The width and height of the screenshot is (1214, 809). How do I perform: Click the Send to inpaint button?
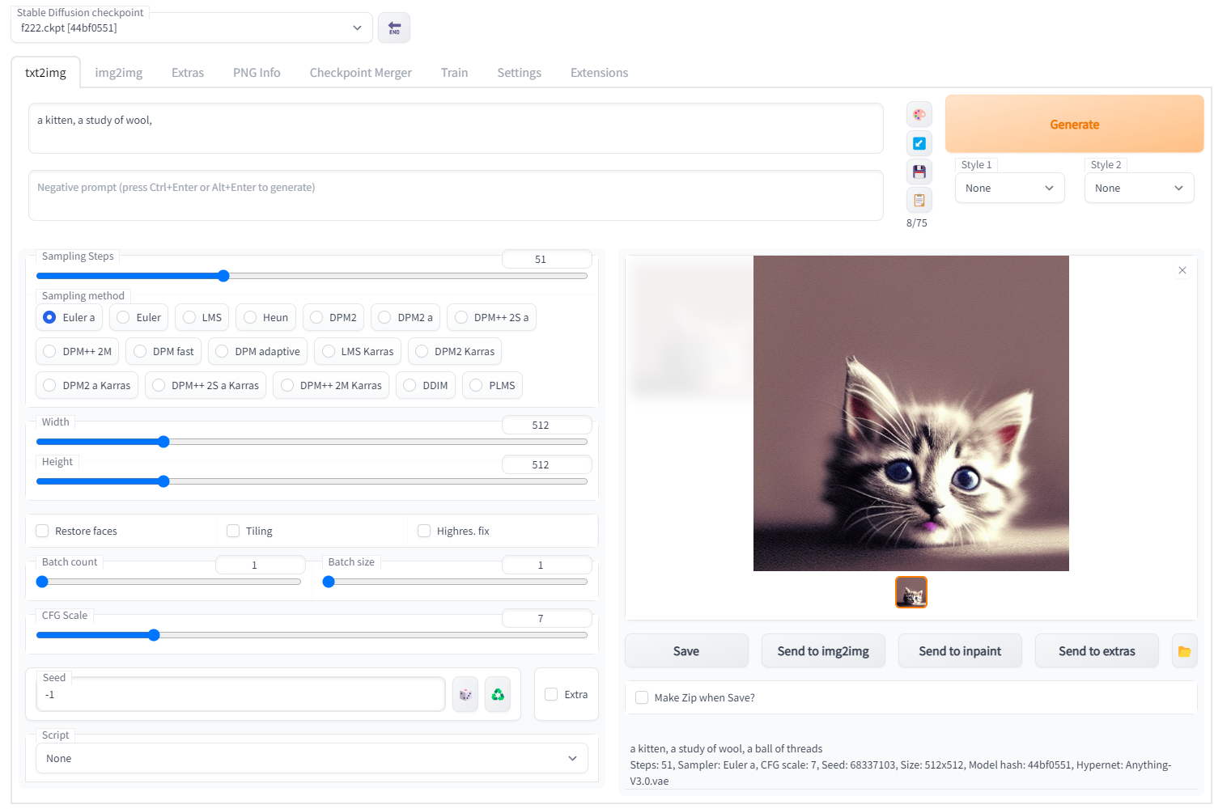960,651
